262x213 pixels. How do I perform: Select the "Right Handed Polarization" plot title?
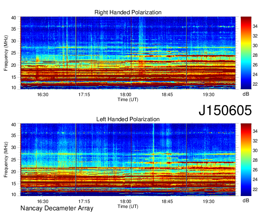tap(128, 12)
